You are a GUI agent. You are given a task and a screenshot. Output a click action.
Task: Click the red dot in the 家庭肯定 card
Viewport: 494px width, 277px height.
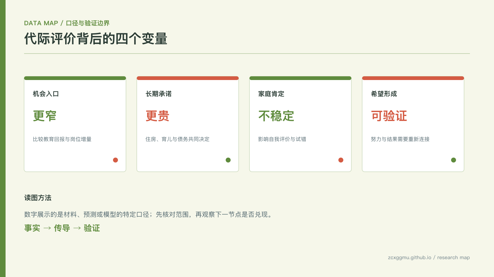(341, 160)
